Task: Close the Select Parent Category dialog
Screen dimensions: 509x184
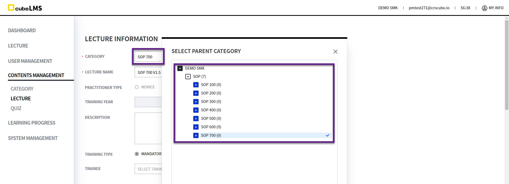Action: point(335,52)
